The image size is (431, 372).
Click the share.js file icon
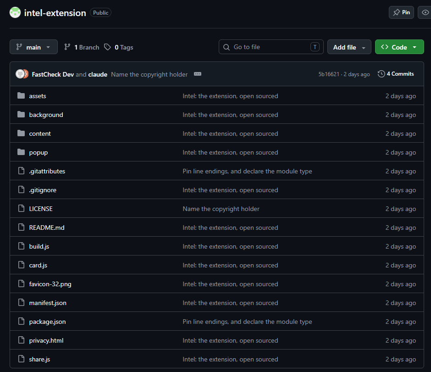[21, 359]
